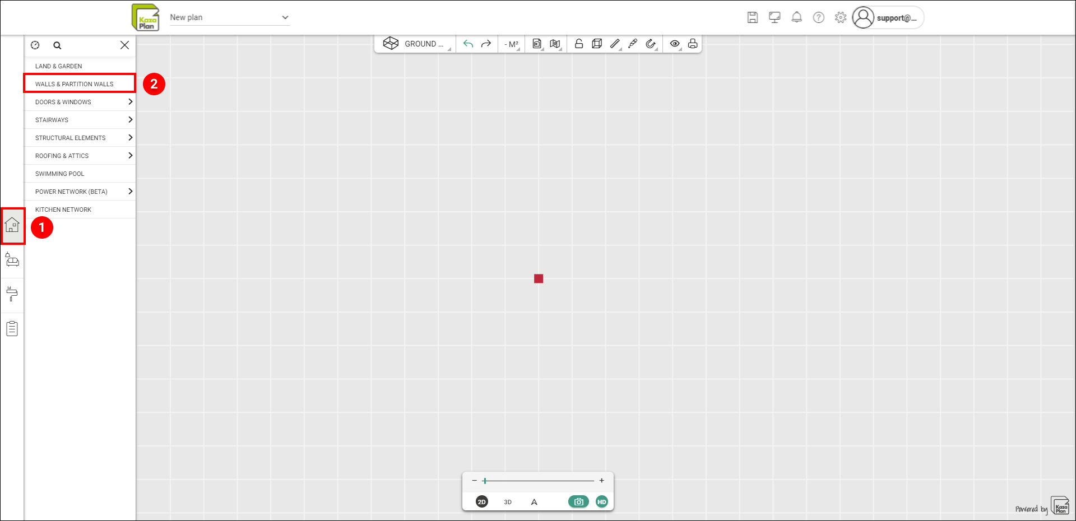The image size is (1076, 521).
Task: Toggle the lock icon in toolbar
Action: pyautogui.click(x=578, y=43)
